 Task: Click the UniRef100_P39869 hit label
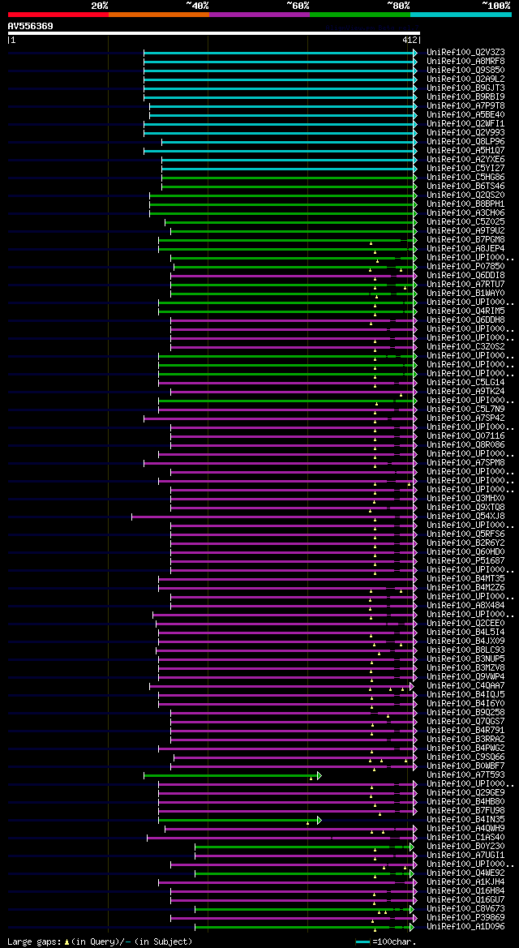pyautogui.click(x=465, y=918)
